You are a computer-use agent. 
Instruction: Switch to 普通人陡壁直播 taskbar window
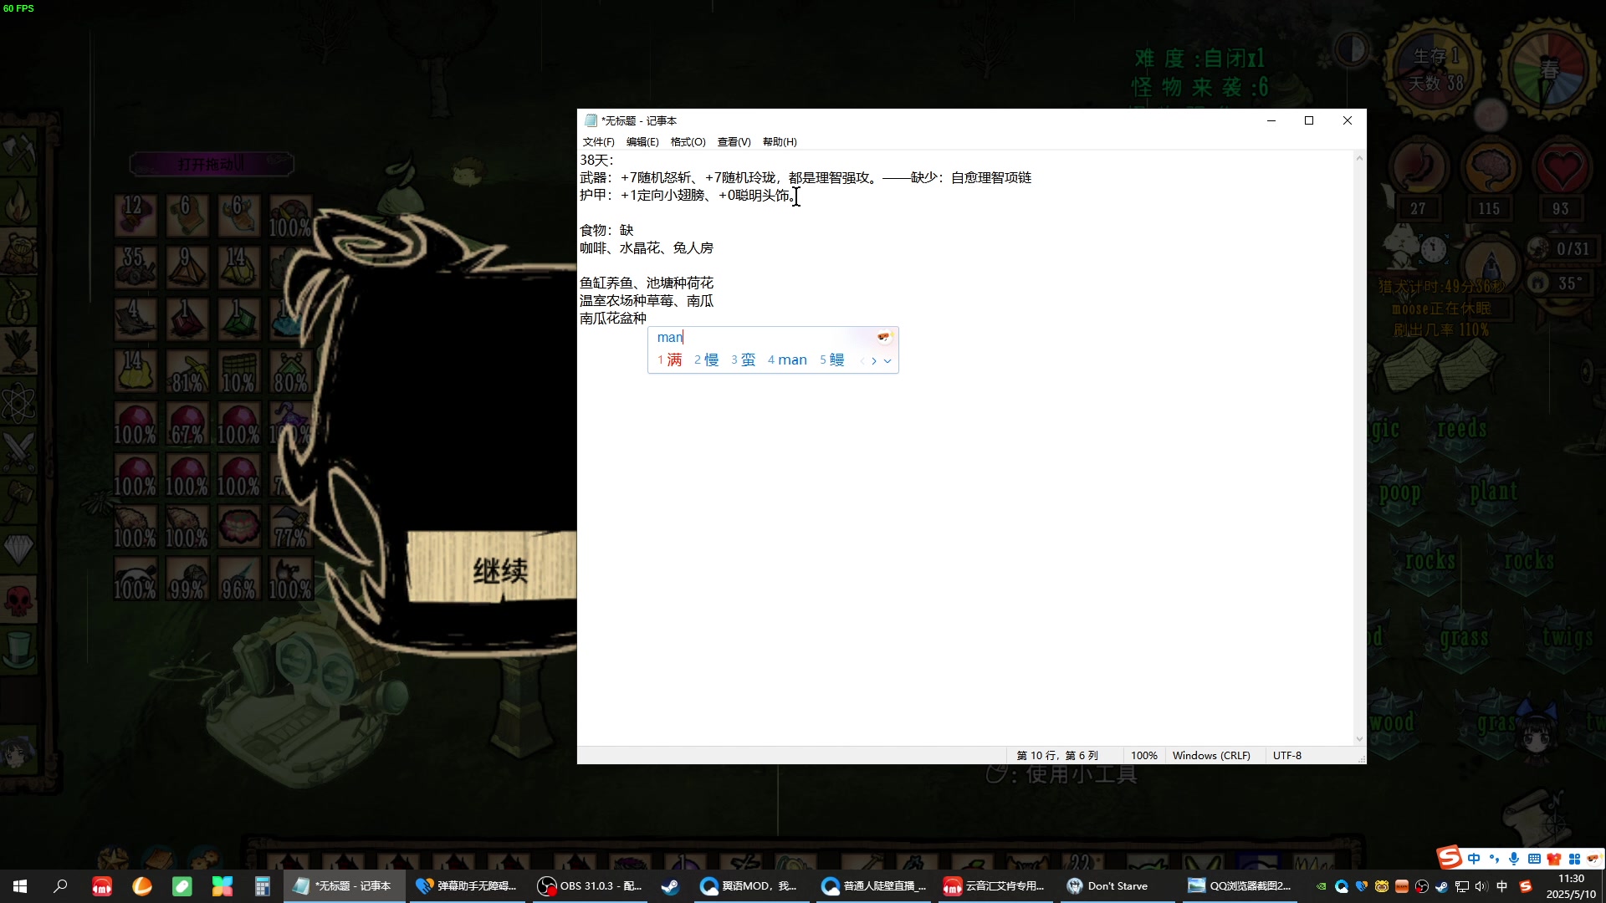(873, 886)
